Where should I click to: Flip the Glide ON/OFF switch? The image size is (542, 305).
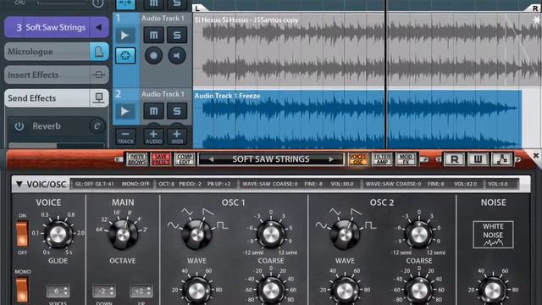(22, 234)
